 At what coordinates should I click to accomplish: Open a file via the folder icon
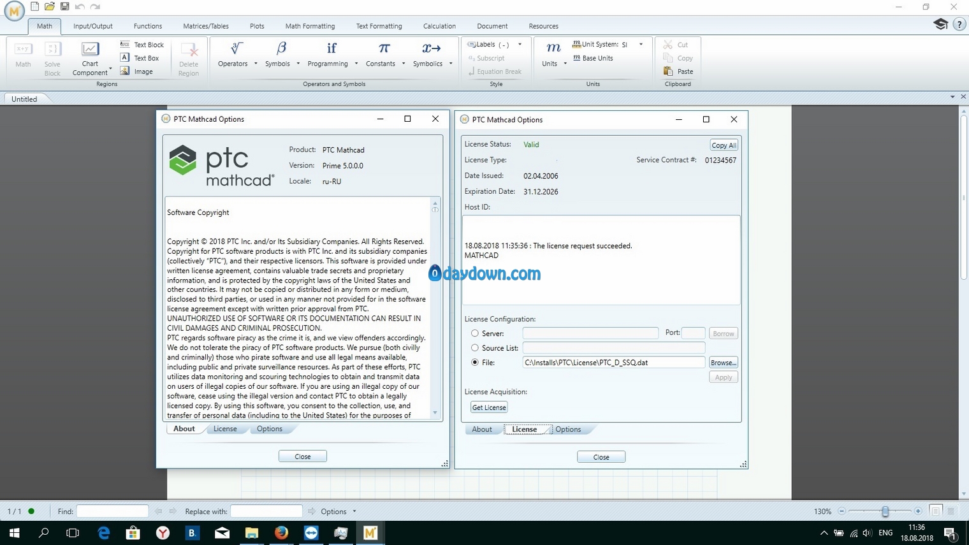click(49, 6)
